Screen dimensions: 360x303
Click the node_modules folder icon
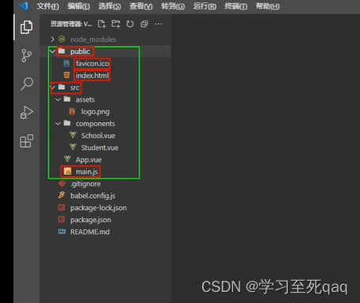[x=62, y=39]
